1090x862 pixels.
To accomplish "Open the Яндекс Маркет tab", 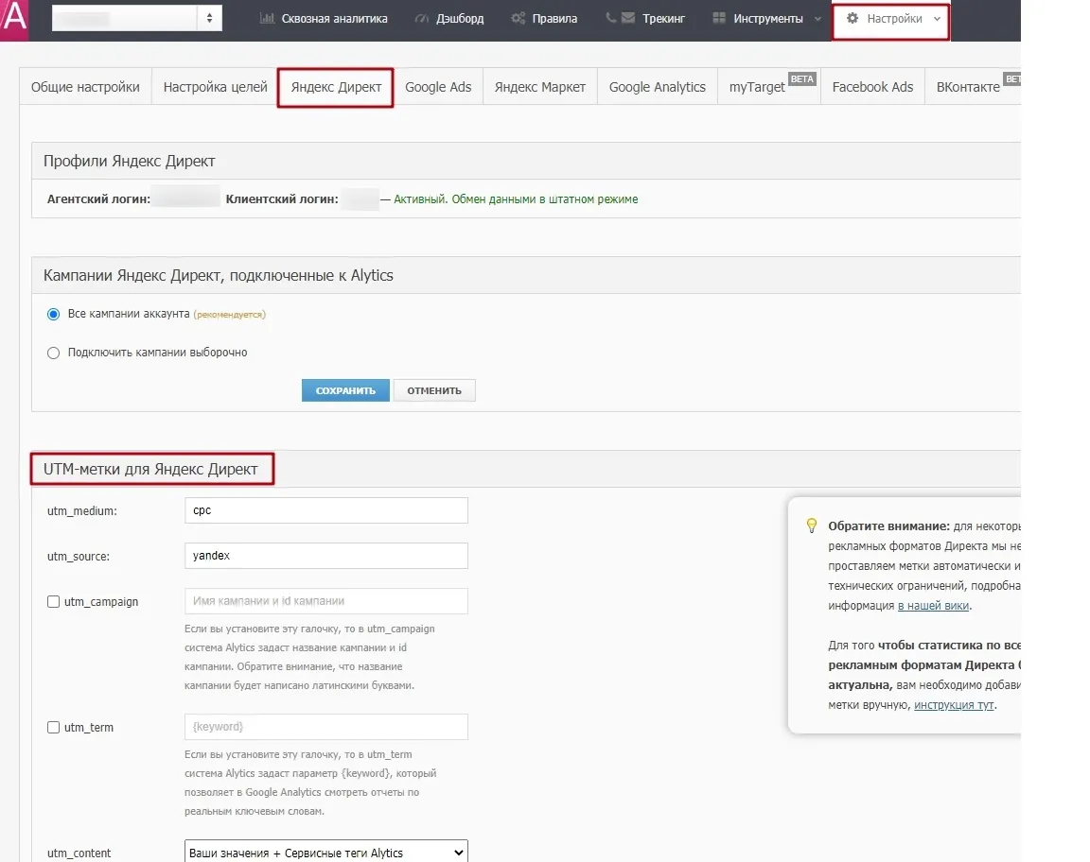I will pyautogui.click(x=540, y=87).
